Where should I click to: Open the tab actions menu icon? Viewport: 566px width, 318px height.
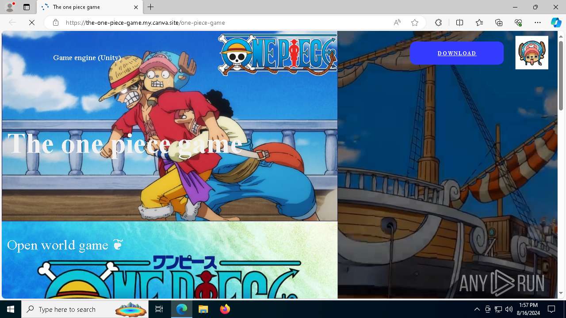[x=27, y=7]
